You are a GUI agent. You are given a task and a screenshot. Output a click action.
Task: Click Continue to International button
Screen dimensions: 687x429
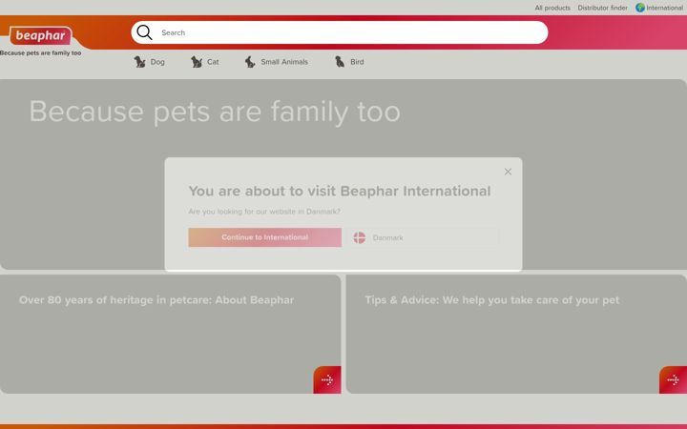click(264, 237)
